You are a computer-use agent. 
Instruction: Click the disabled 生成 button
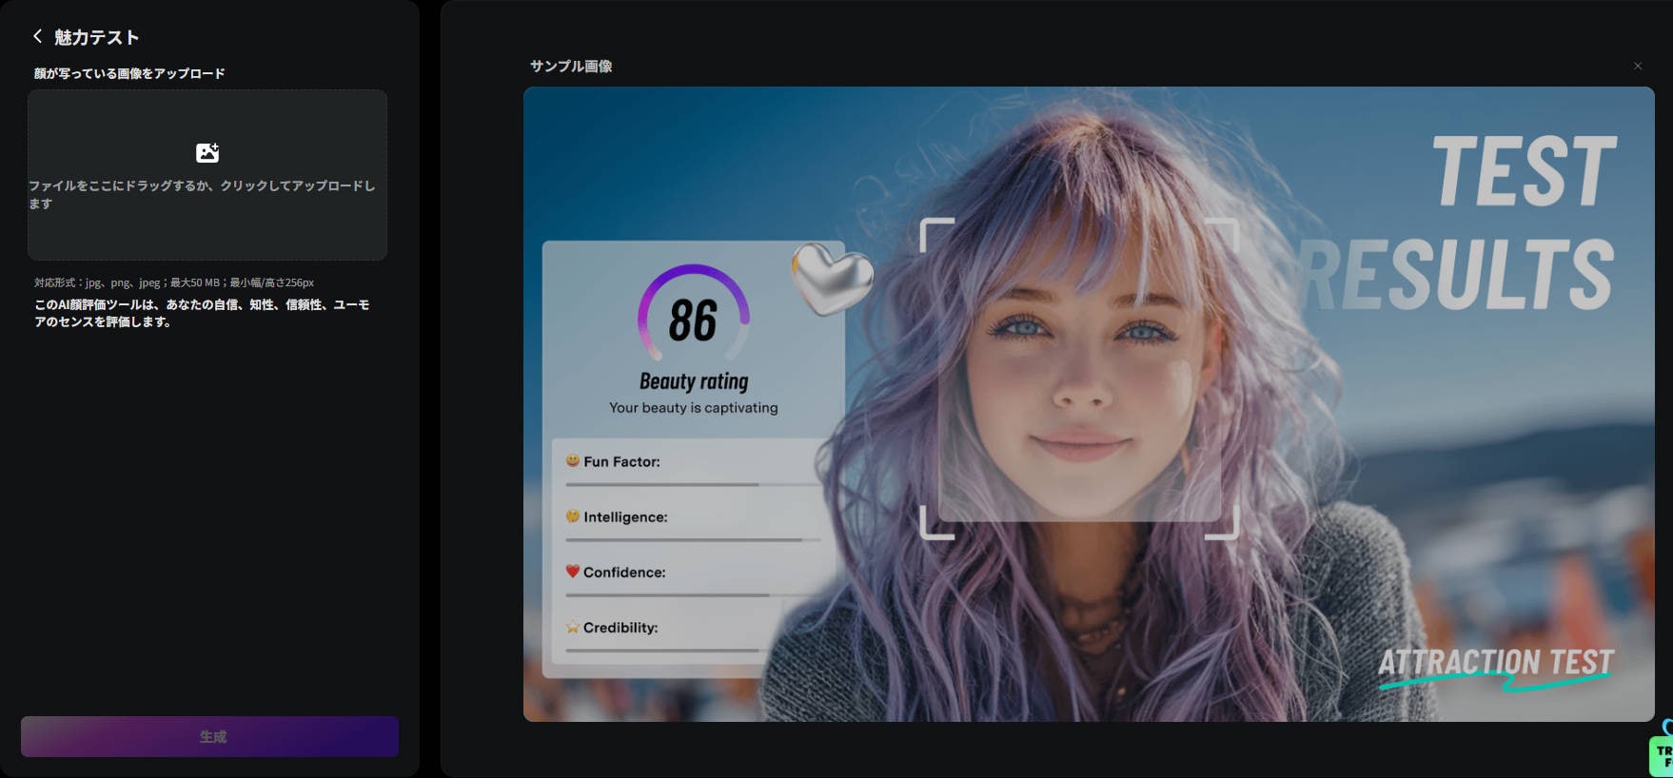pos(209,736)
